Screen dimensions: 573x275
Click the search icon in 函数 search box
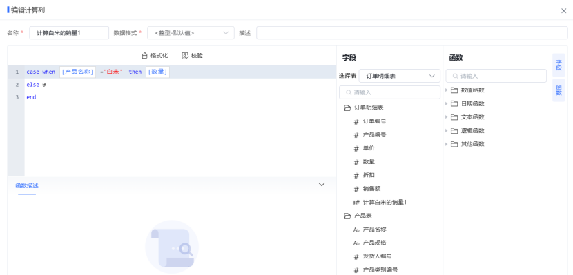(456, 77)
